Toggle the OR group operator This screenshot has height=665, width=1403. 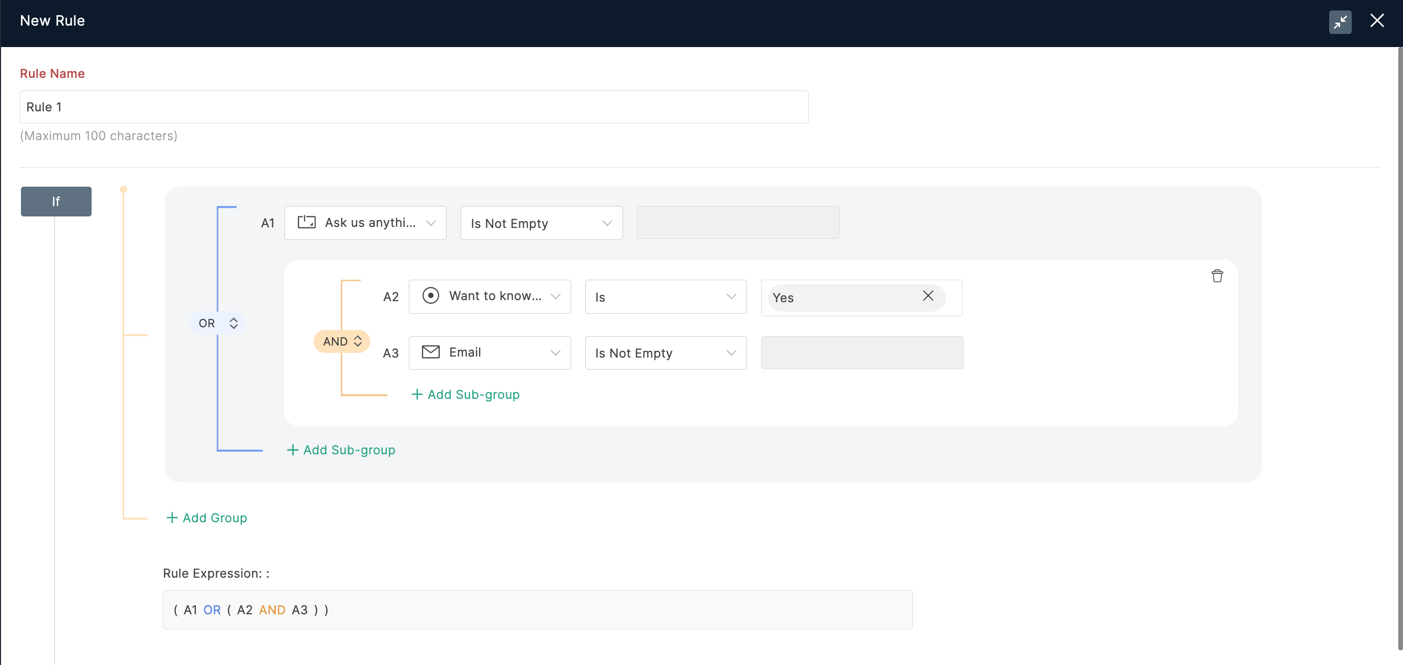pyautogui.click(x=218, y=323)
